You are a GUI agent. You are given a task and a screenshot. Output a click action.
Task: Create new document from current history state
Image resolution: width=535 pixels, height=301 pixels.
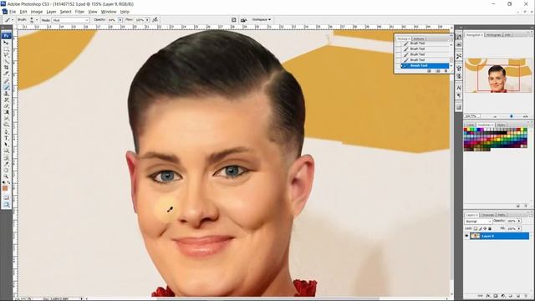(429, 70)
